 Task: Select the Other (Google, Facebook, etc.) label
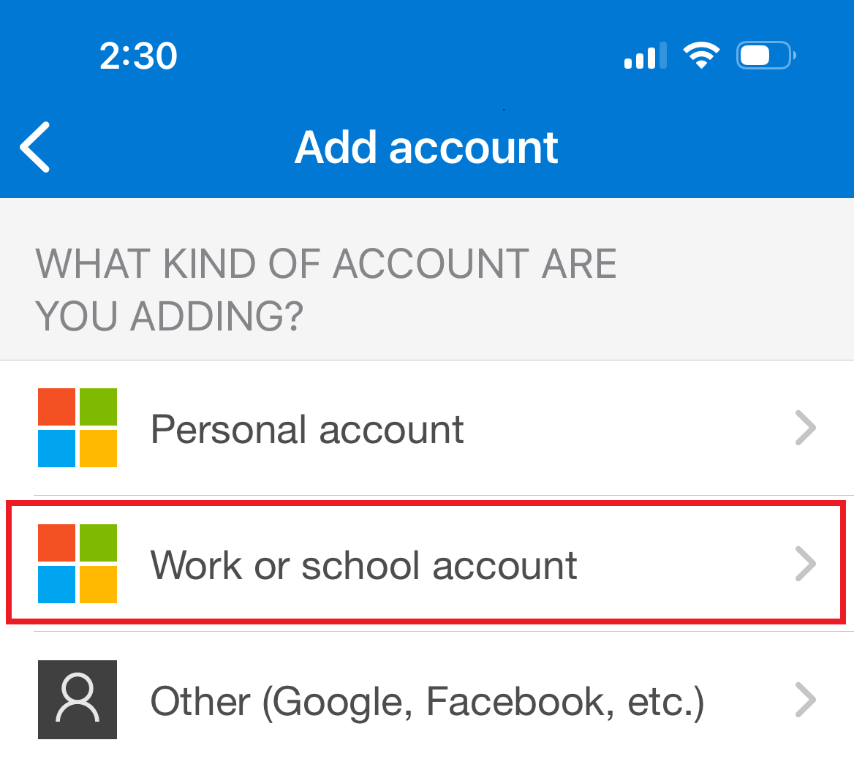pyautogui.click(x=427, y=702)
